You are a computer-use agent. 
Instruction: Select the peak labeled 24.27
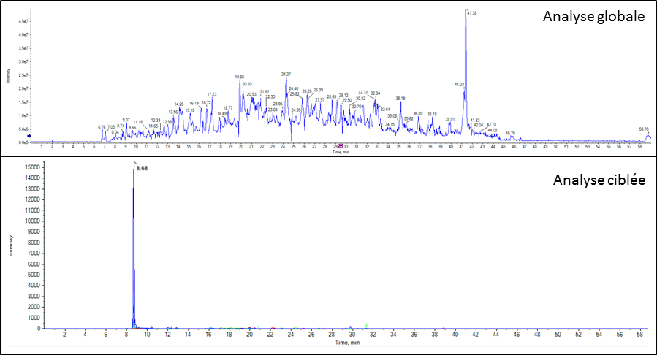tap(286, 74)
